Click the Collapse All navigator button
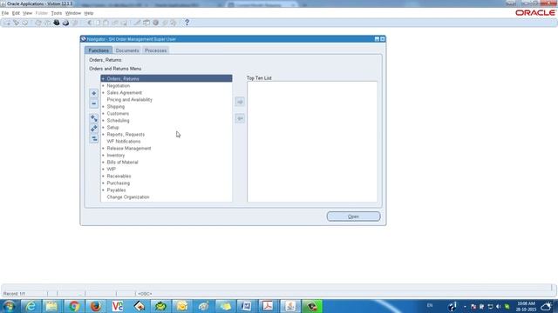This screenshot has height=313, width=558. click(x=93, y=139)
